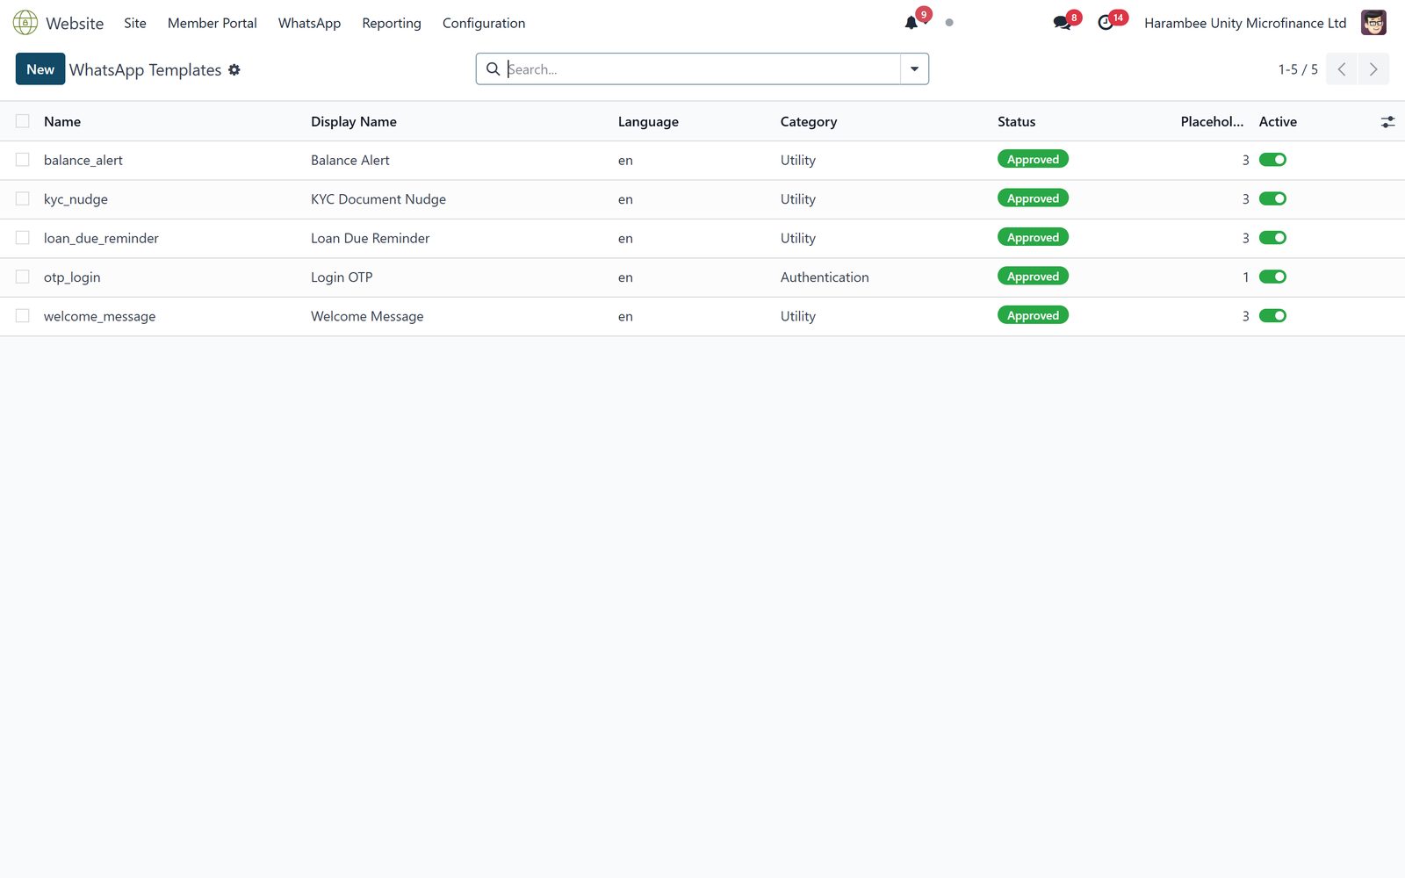This screenshot has height=878, width=1405.
Task: Sort by the Status column header
Action: tap(1016, 121)
